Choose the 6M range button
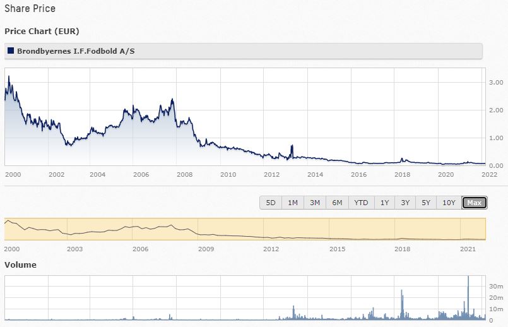Image resolution: width=508 pixels, height=327 pixels. (337, 203)
